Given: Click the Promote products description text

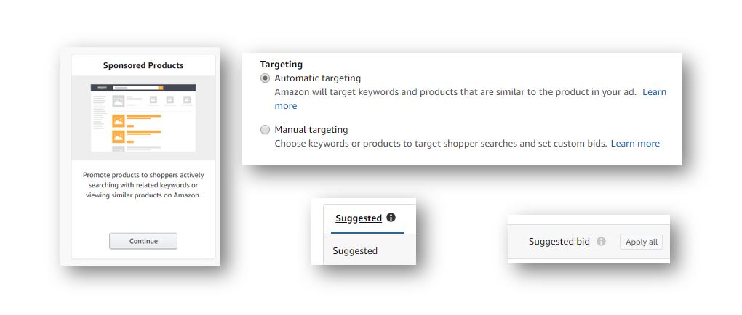Looking at the screenshot, I should tap(143, 185).
